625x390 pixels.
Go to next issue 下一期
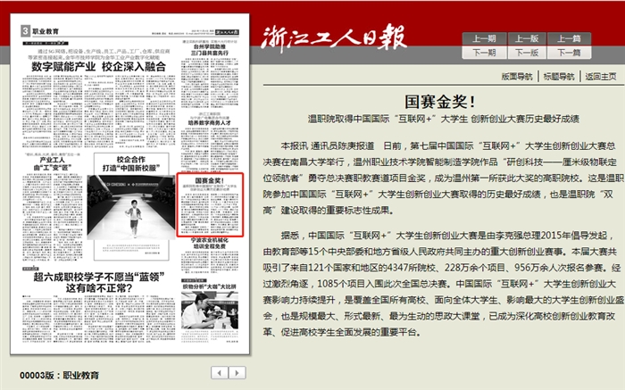click(x=485, y=52)
